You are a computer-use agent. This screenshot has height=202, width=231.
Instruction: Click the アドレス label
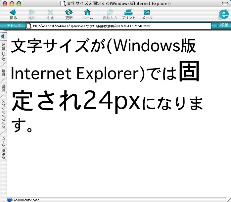(15, 26)
